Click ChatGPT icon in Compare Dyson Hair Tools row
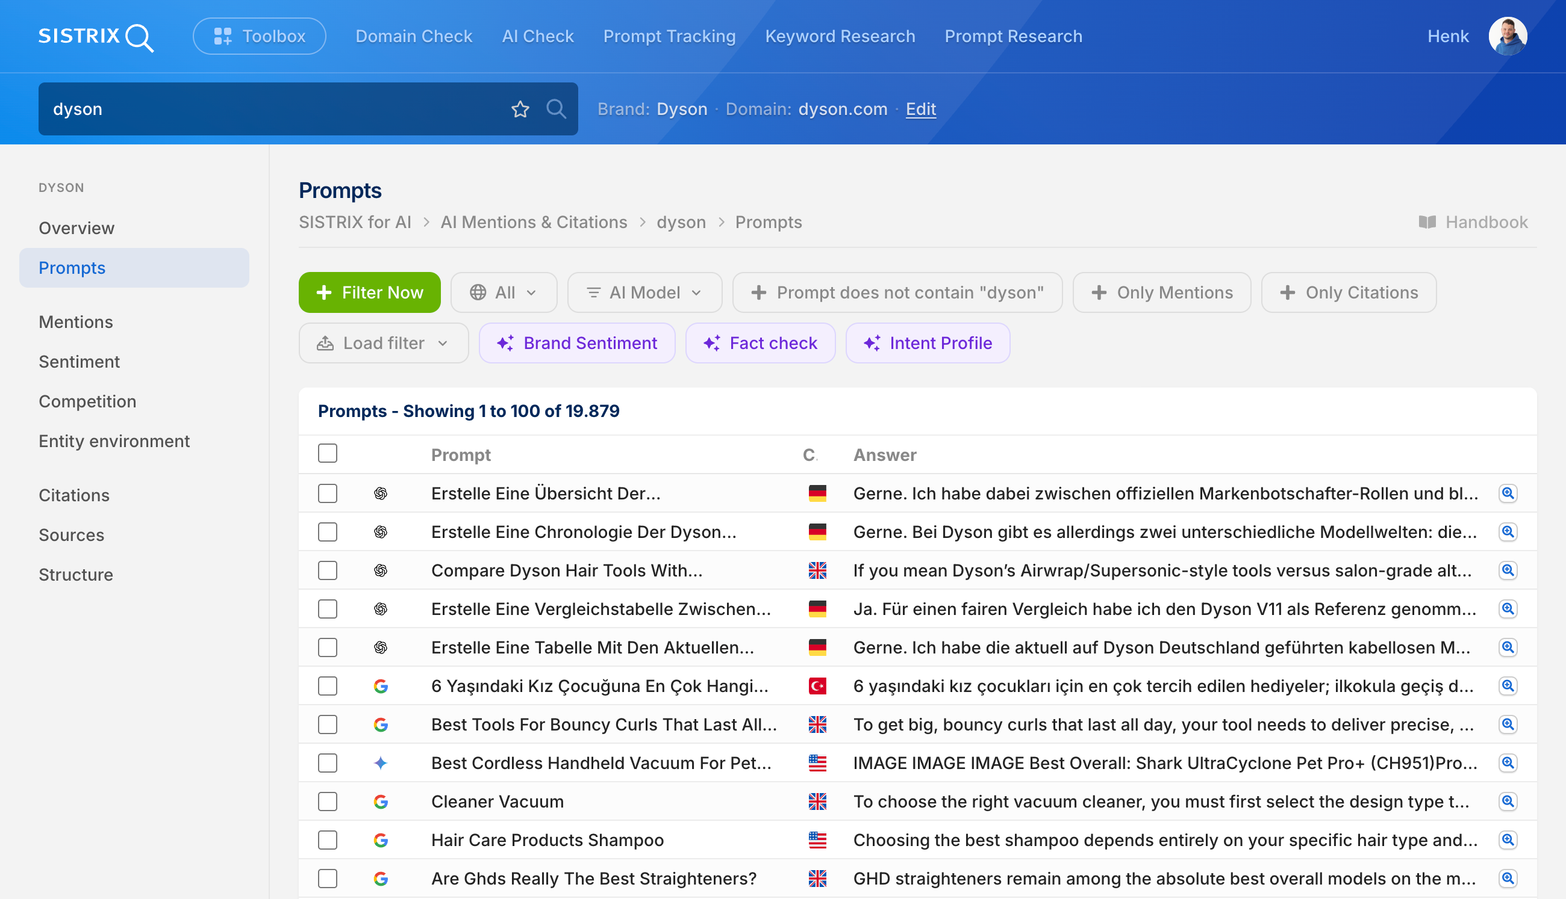Image resolution: width=1566 pixels, height=899 pixels. pos(381,570)
